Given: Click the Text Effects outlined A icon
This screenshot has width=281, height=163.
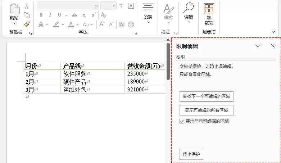Looking at the screenshot, I should 41,24.
